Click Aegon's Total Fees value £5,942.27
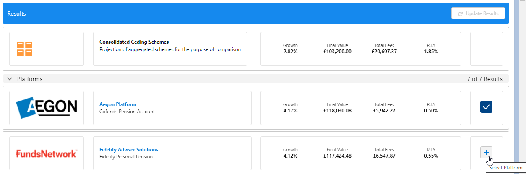The image size is (526, 174). click(384, 111)
